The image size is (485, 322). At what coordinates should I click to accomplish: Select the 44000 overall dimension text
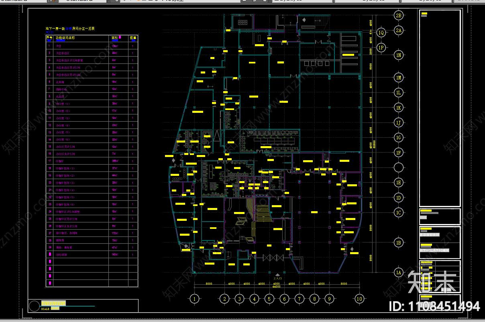click(277, 287)
